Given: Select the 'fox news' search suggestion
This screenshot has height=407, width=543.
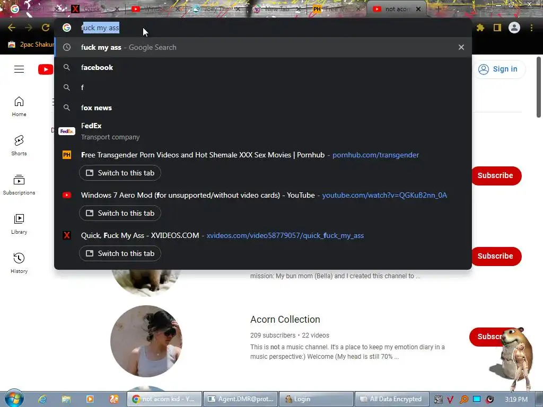Looking at the screenshot, I should pyautogui.click(x=263, y=108).
